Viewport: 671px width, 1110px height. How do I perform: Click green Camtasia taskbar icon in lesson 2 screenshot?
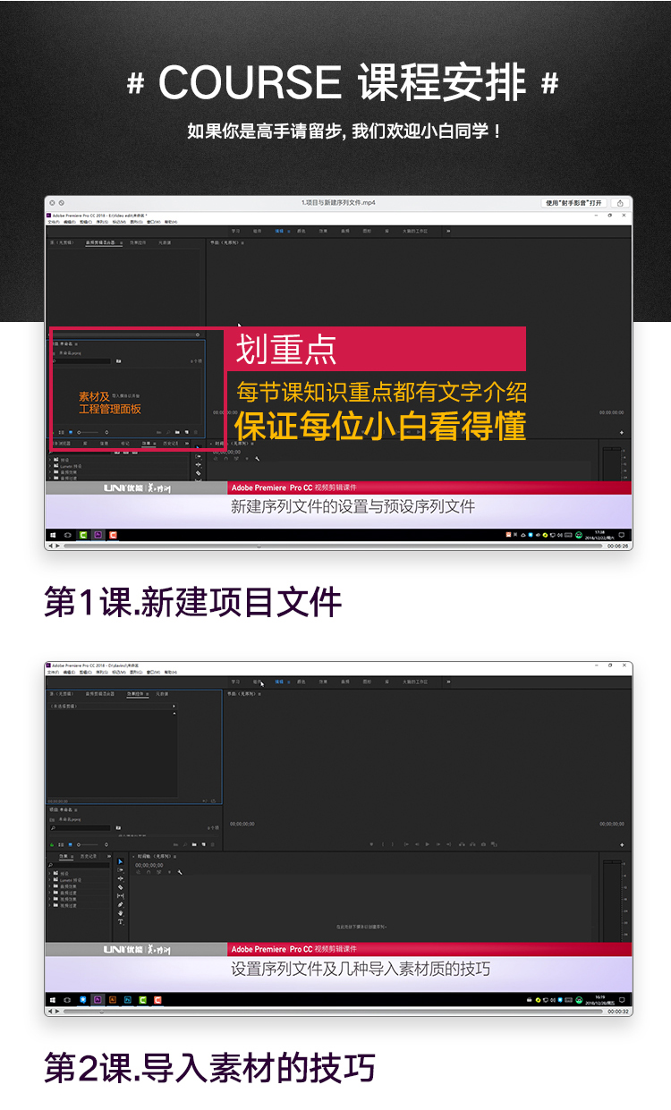143,1000
